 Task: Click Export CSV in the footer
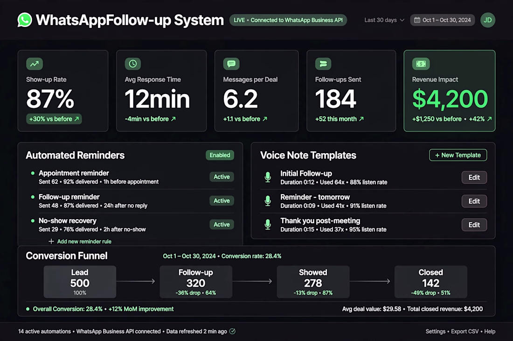(464, 331)
